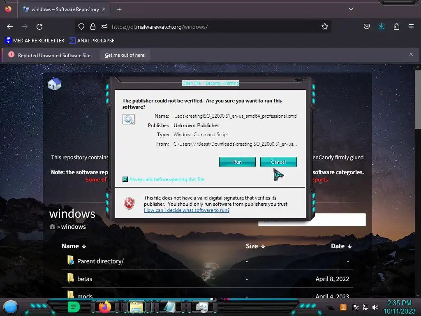Screen dimensions: 421x316
Task: Click the windows breadcrumb link
Action: pos(73,227)
